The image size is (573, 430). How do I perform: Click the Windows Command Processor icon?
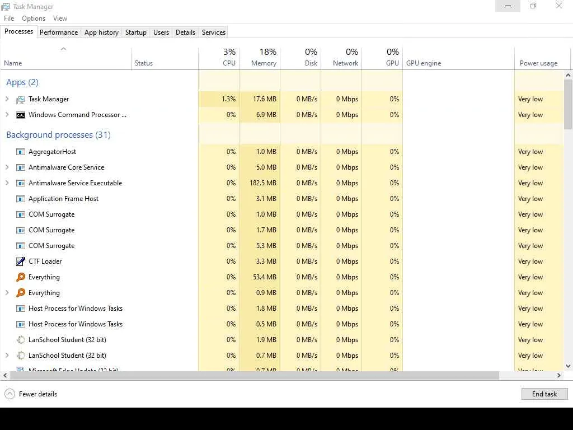coord(21,115)
